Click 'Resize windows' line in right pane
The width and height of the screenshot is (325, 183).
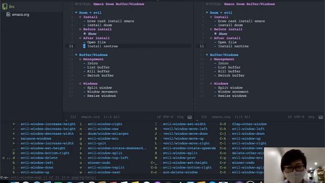pyautogui.click(x=232, y=96)
